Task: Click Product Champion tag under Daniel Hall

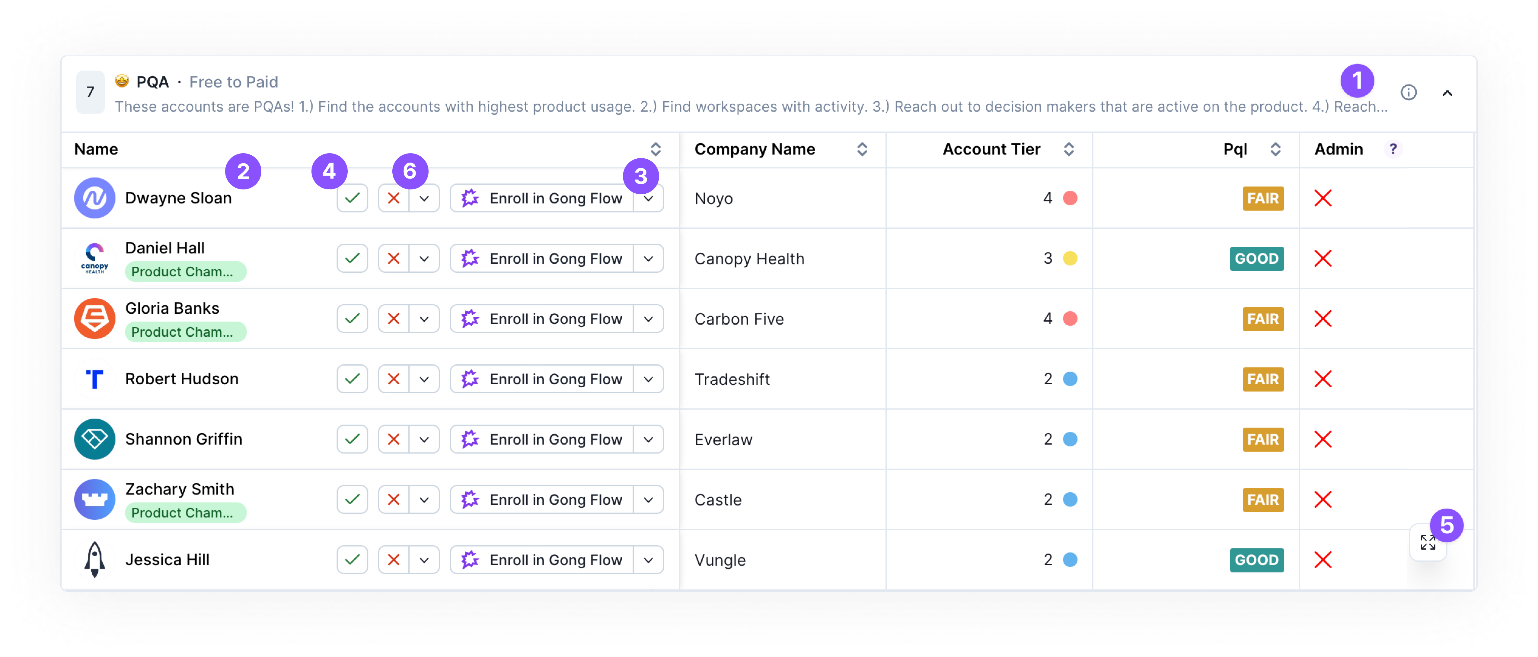Action: (x=185, y=271)
